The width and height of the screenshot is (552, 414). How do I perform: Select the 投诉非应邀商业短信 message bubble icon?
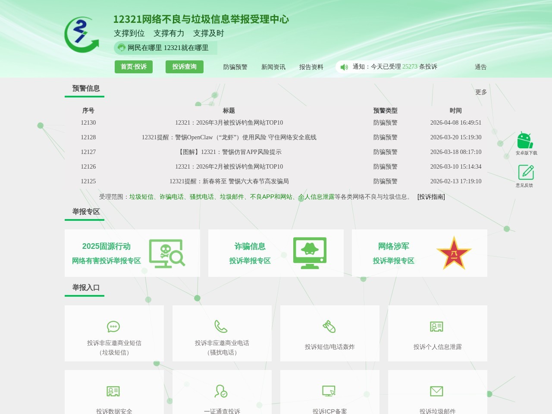point(113,326)
